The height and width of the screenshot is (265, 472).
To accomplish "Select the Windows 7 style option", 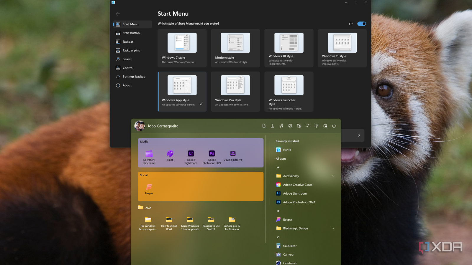I will pyautogui.click(x=182, y=48).
